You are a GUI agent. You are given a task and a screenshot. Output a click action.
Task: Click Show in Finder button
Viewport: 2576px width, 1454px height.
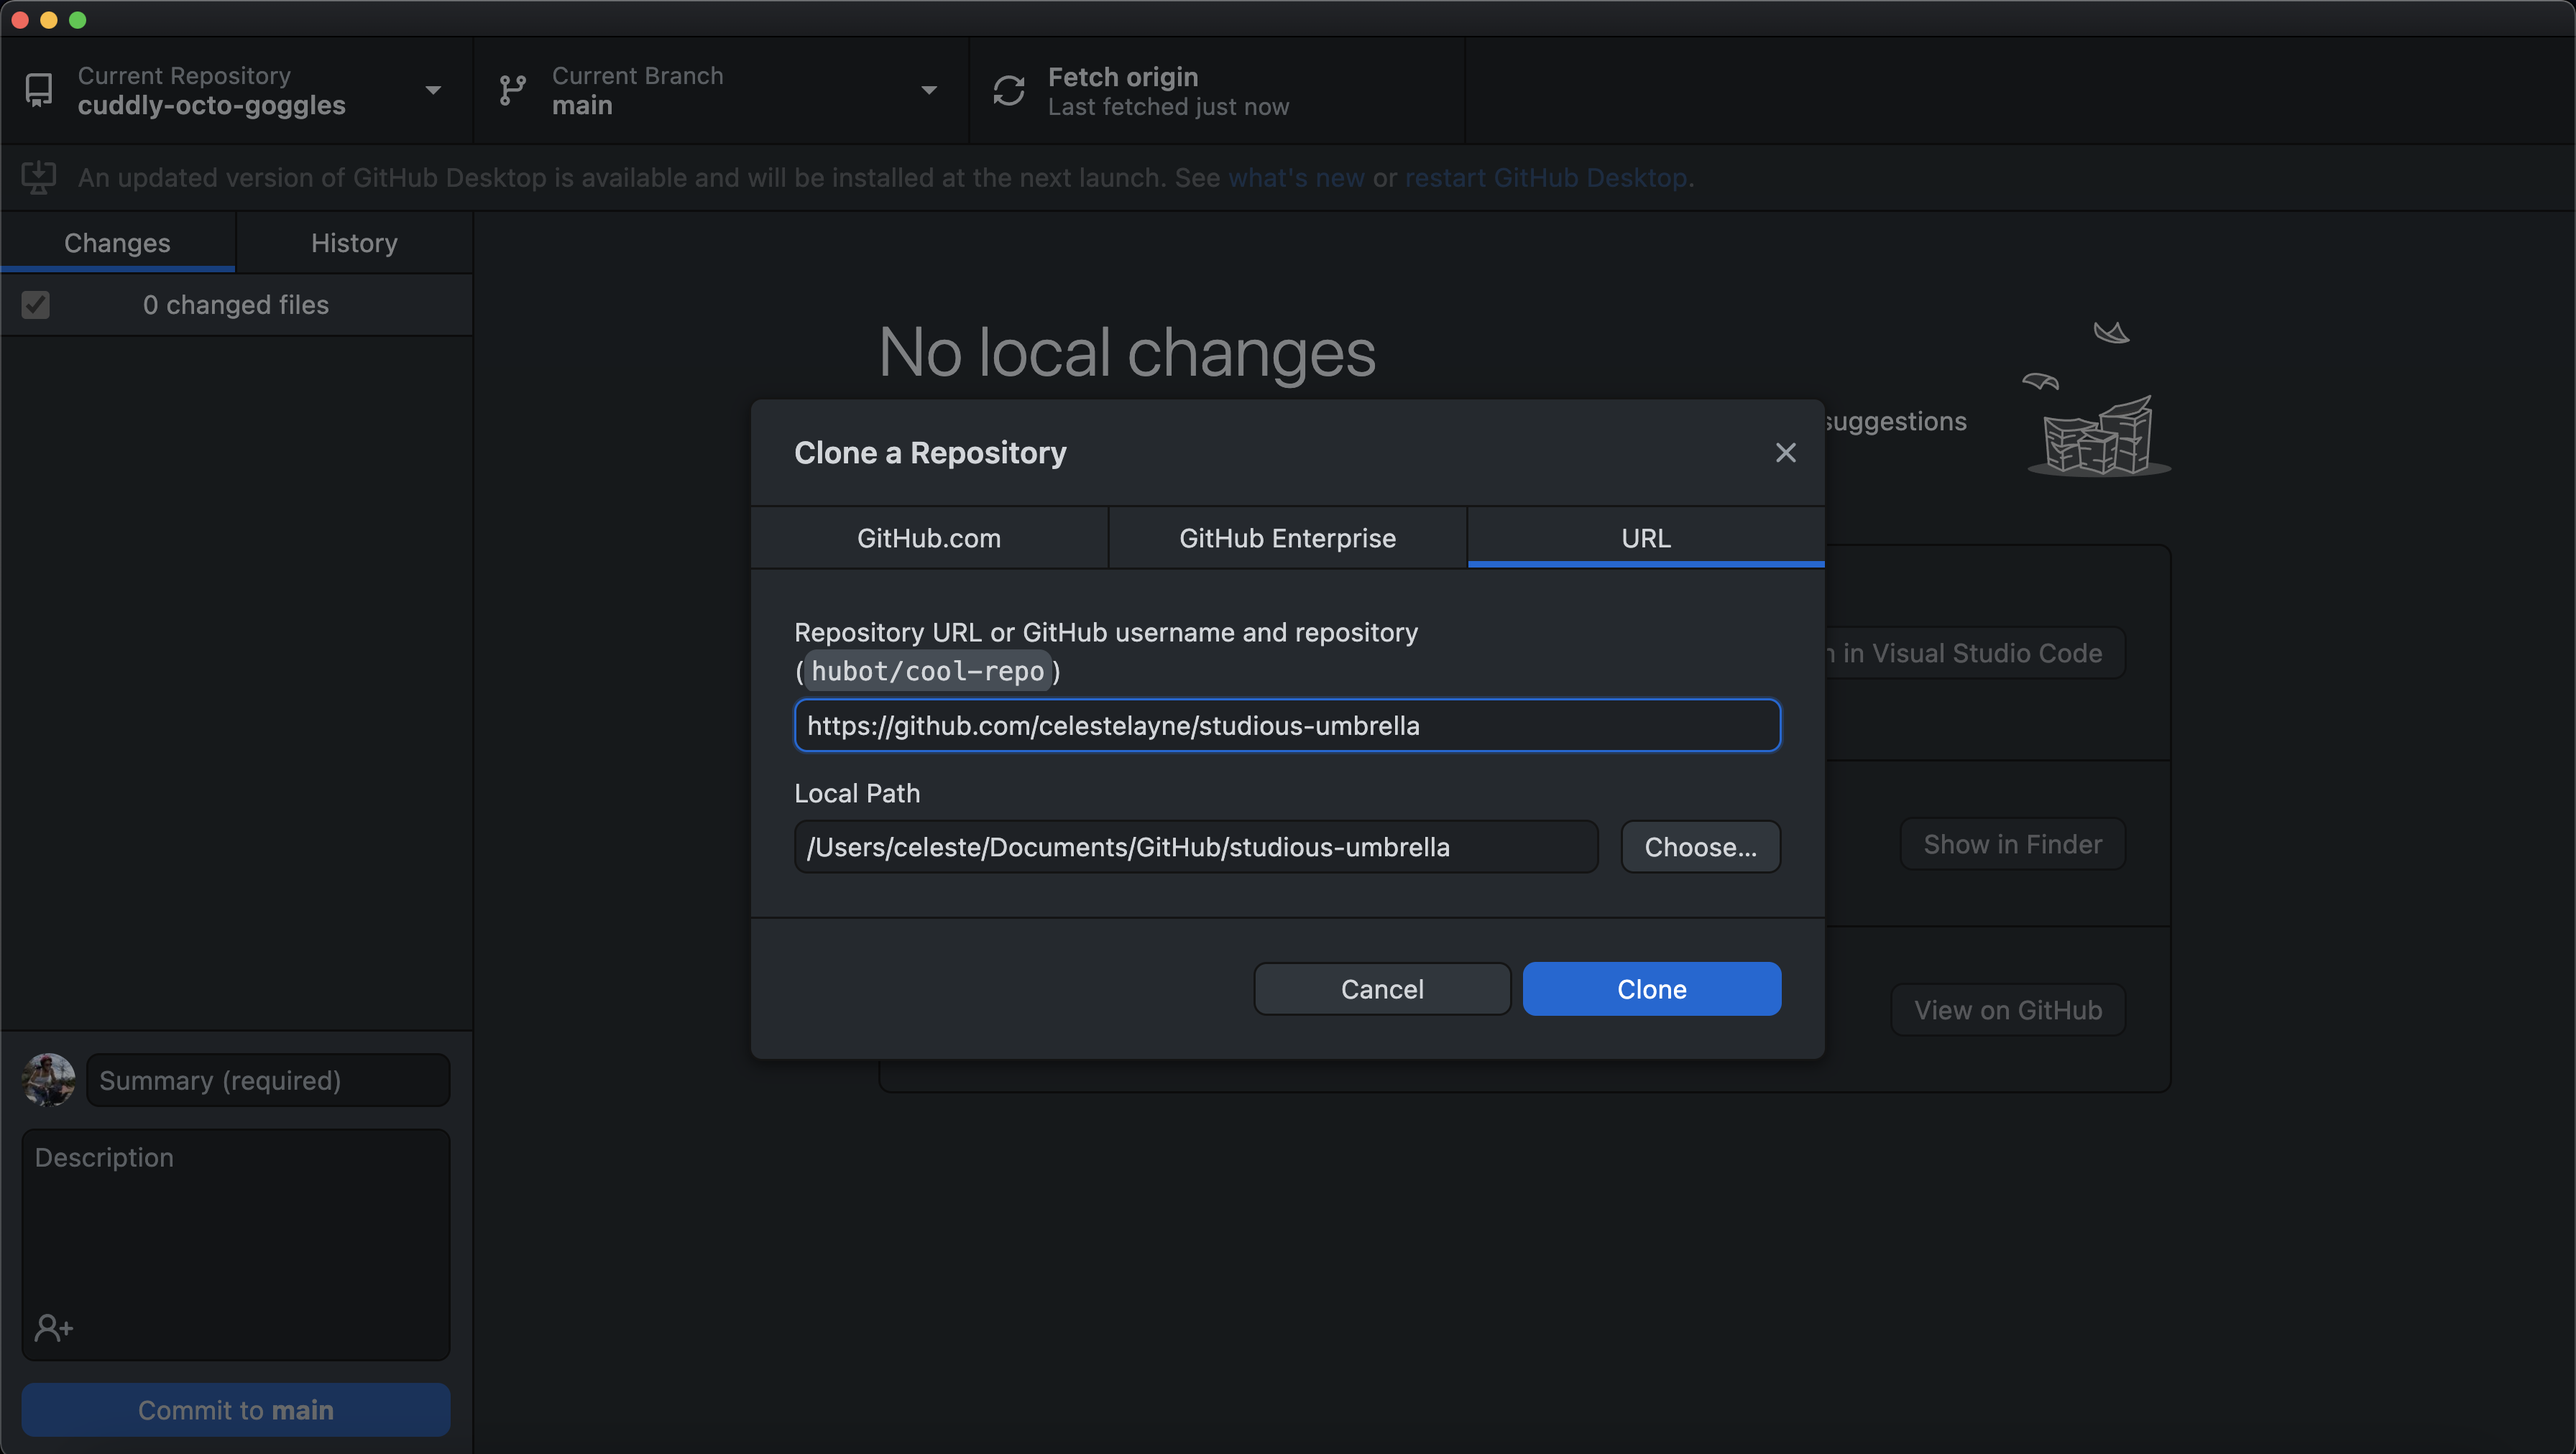(x=2012, y=844)
